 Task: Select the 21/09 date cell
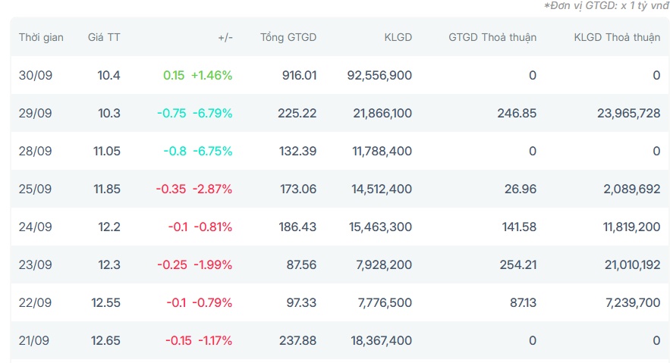coord(33,341)
